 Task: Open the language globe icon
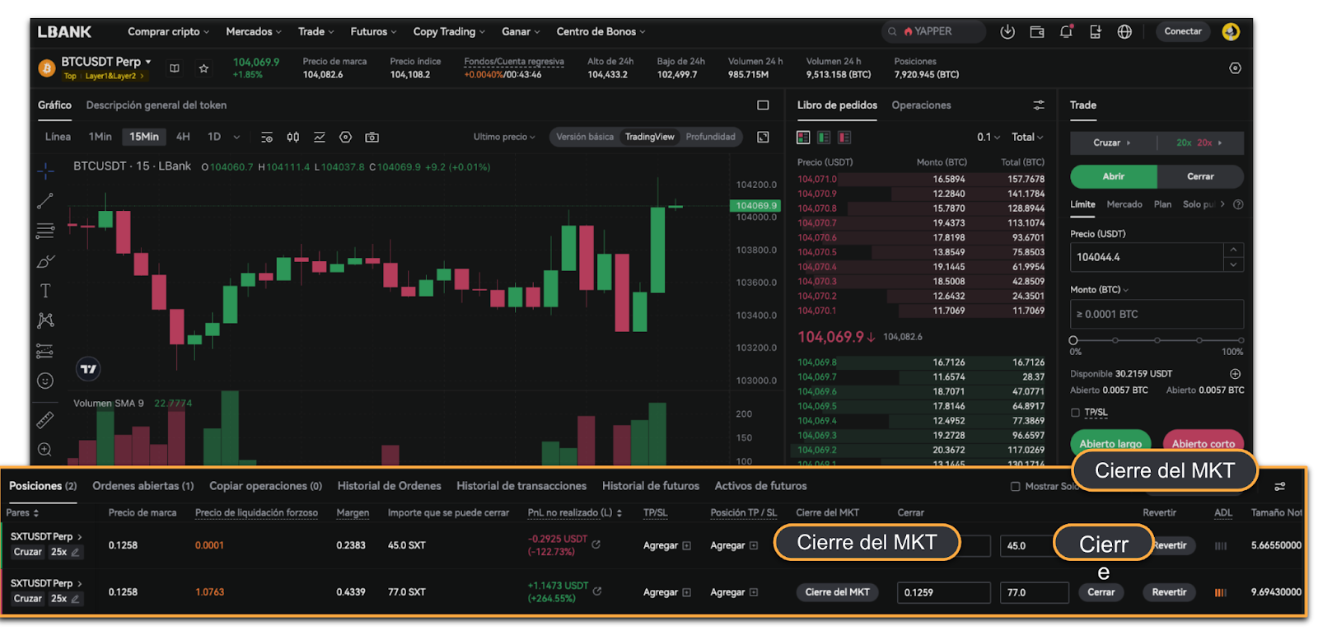click(x=1124, y=31)
